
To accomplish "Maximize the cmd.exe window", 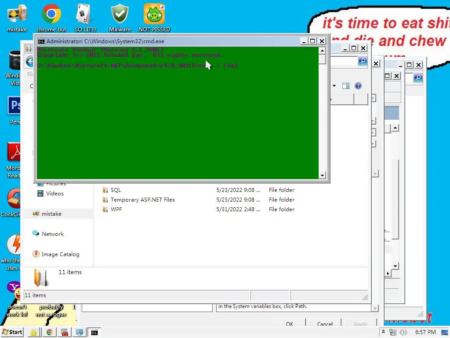I will 312,41.
